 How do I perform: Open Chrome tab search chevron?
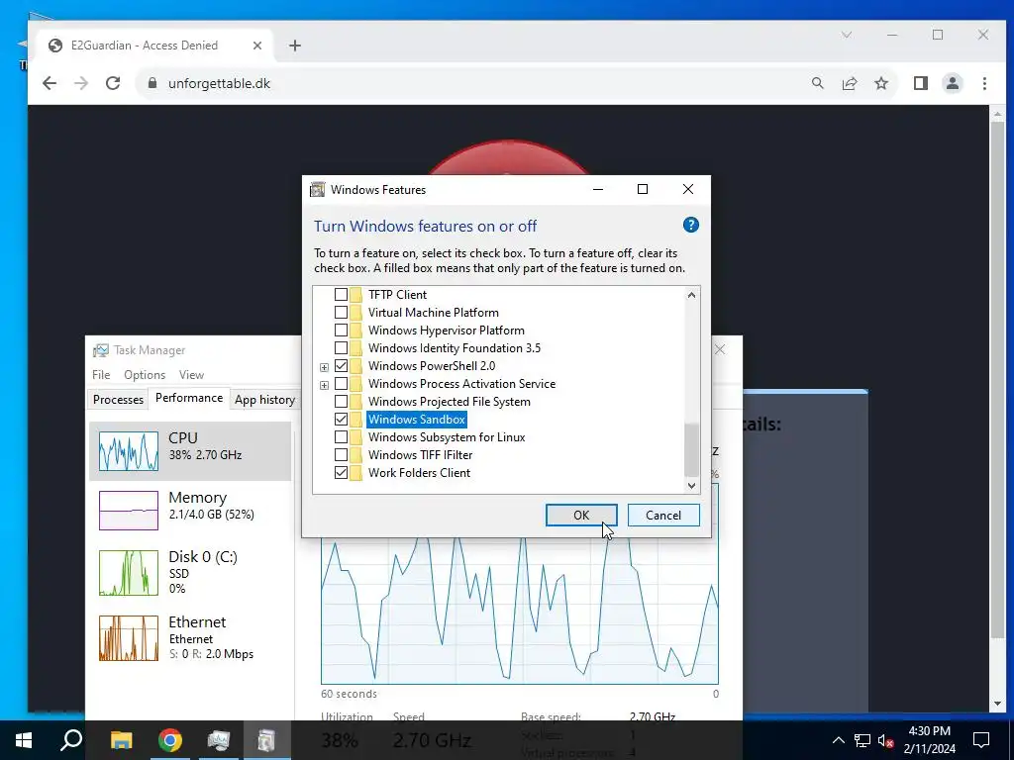pos(847,35)
